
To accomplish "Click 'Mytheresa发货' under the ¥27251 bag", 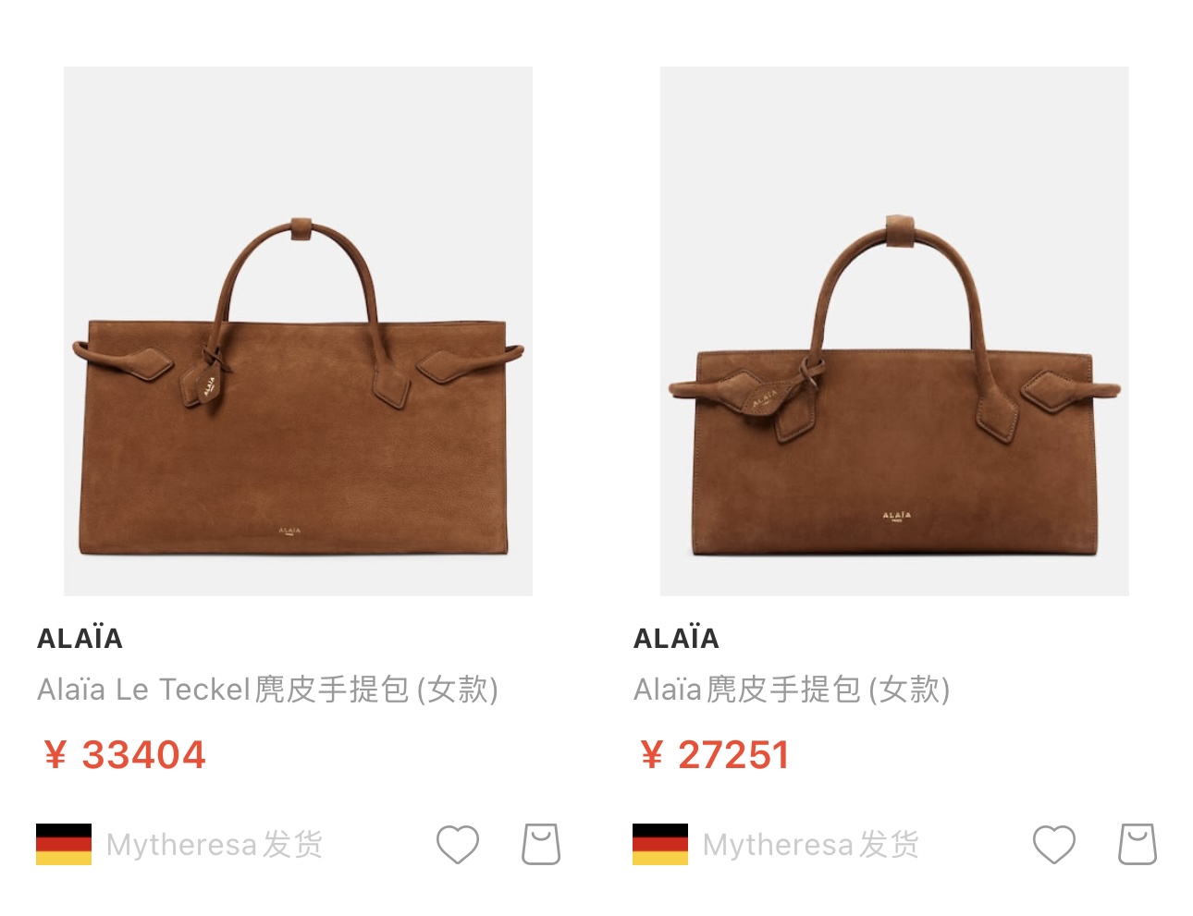I will 811,845.
